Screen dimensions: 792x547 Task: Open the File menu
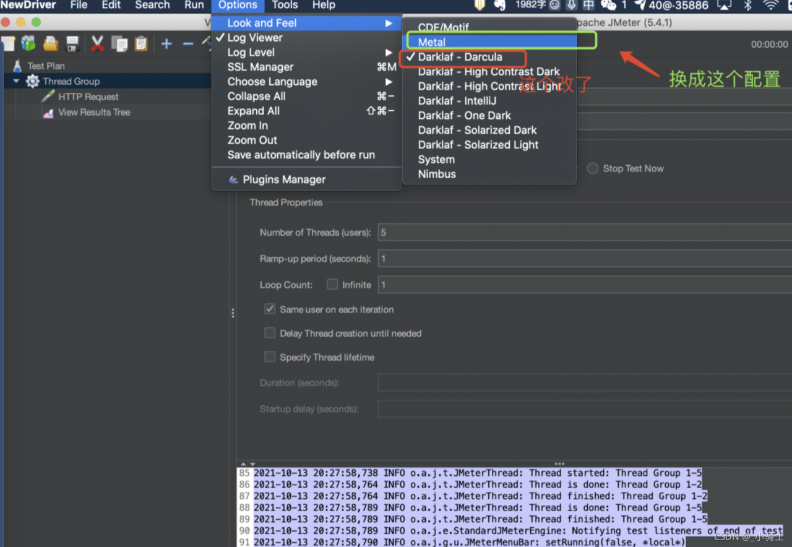79,5
